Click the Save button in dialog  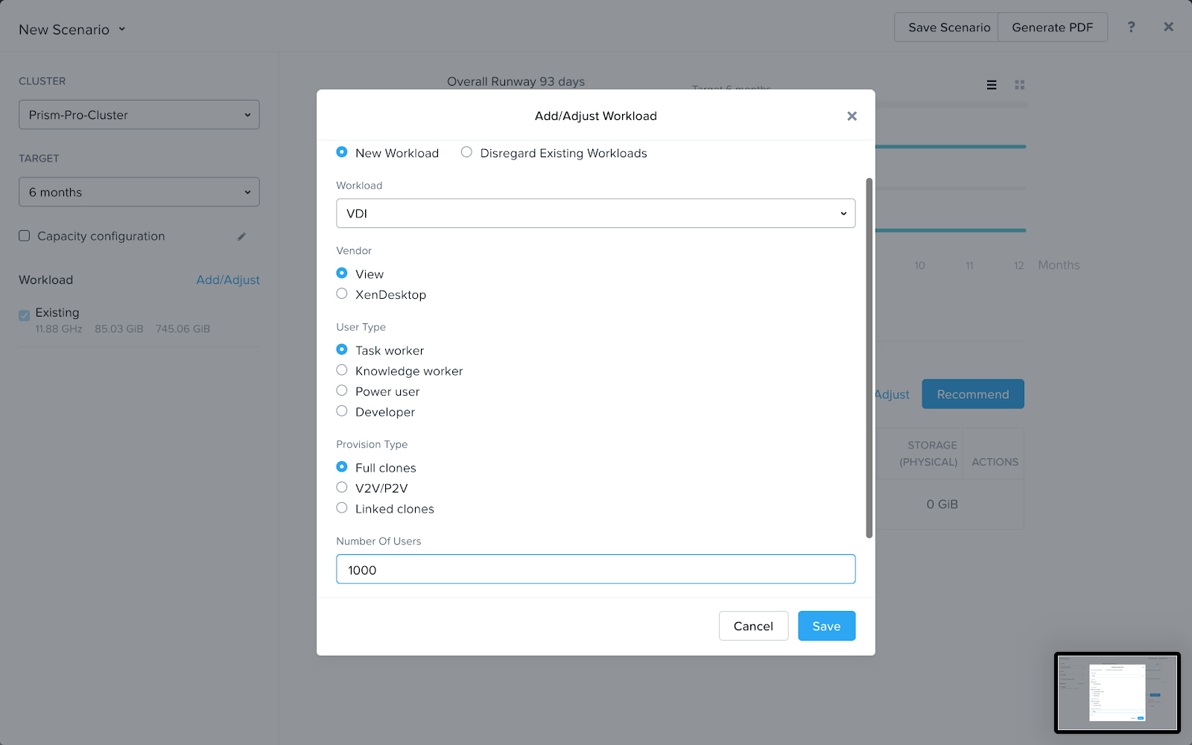coord(826,626)
